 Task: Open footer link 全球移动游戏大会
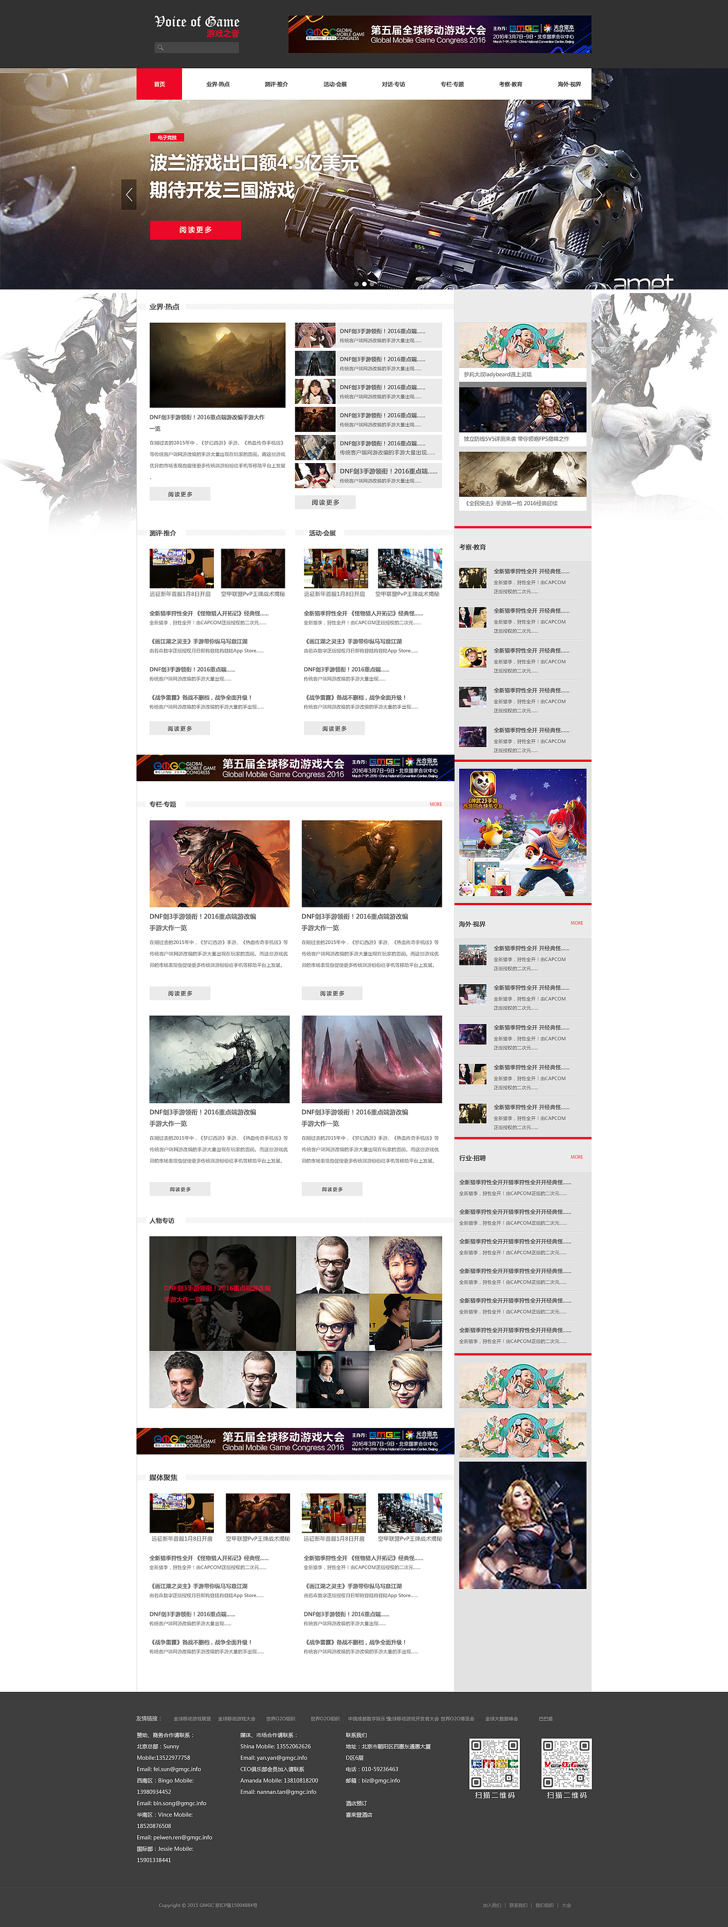[236, 1718]
